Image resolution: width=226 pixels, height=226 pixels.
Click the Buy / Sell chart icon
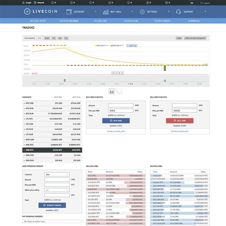pos(106,12)
